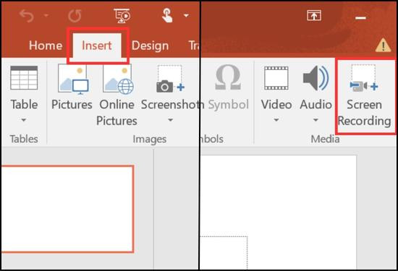Click the Symbol omega icon

coord(228,77)
